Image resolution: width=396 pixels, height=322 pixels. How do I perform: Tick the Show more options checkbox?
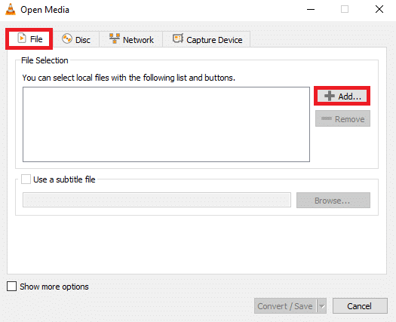11,287
